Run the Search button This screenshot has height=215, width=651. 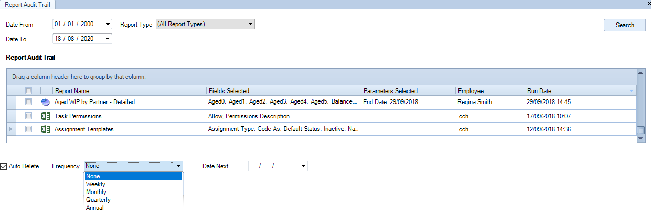click(625, 25)
